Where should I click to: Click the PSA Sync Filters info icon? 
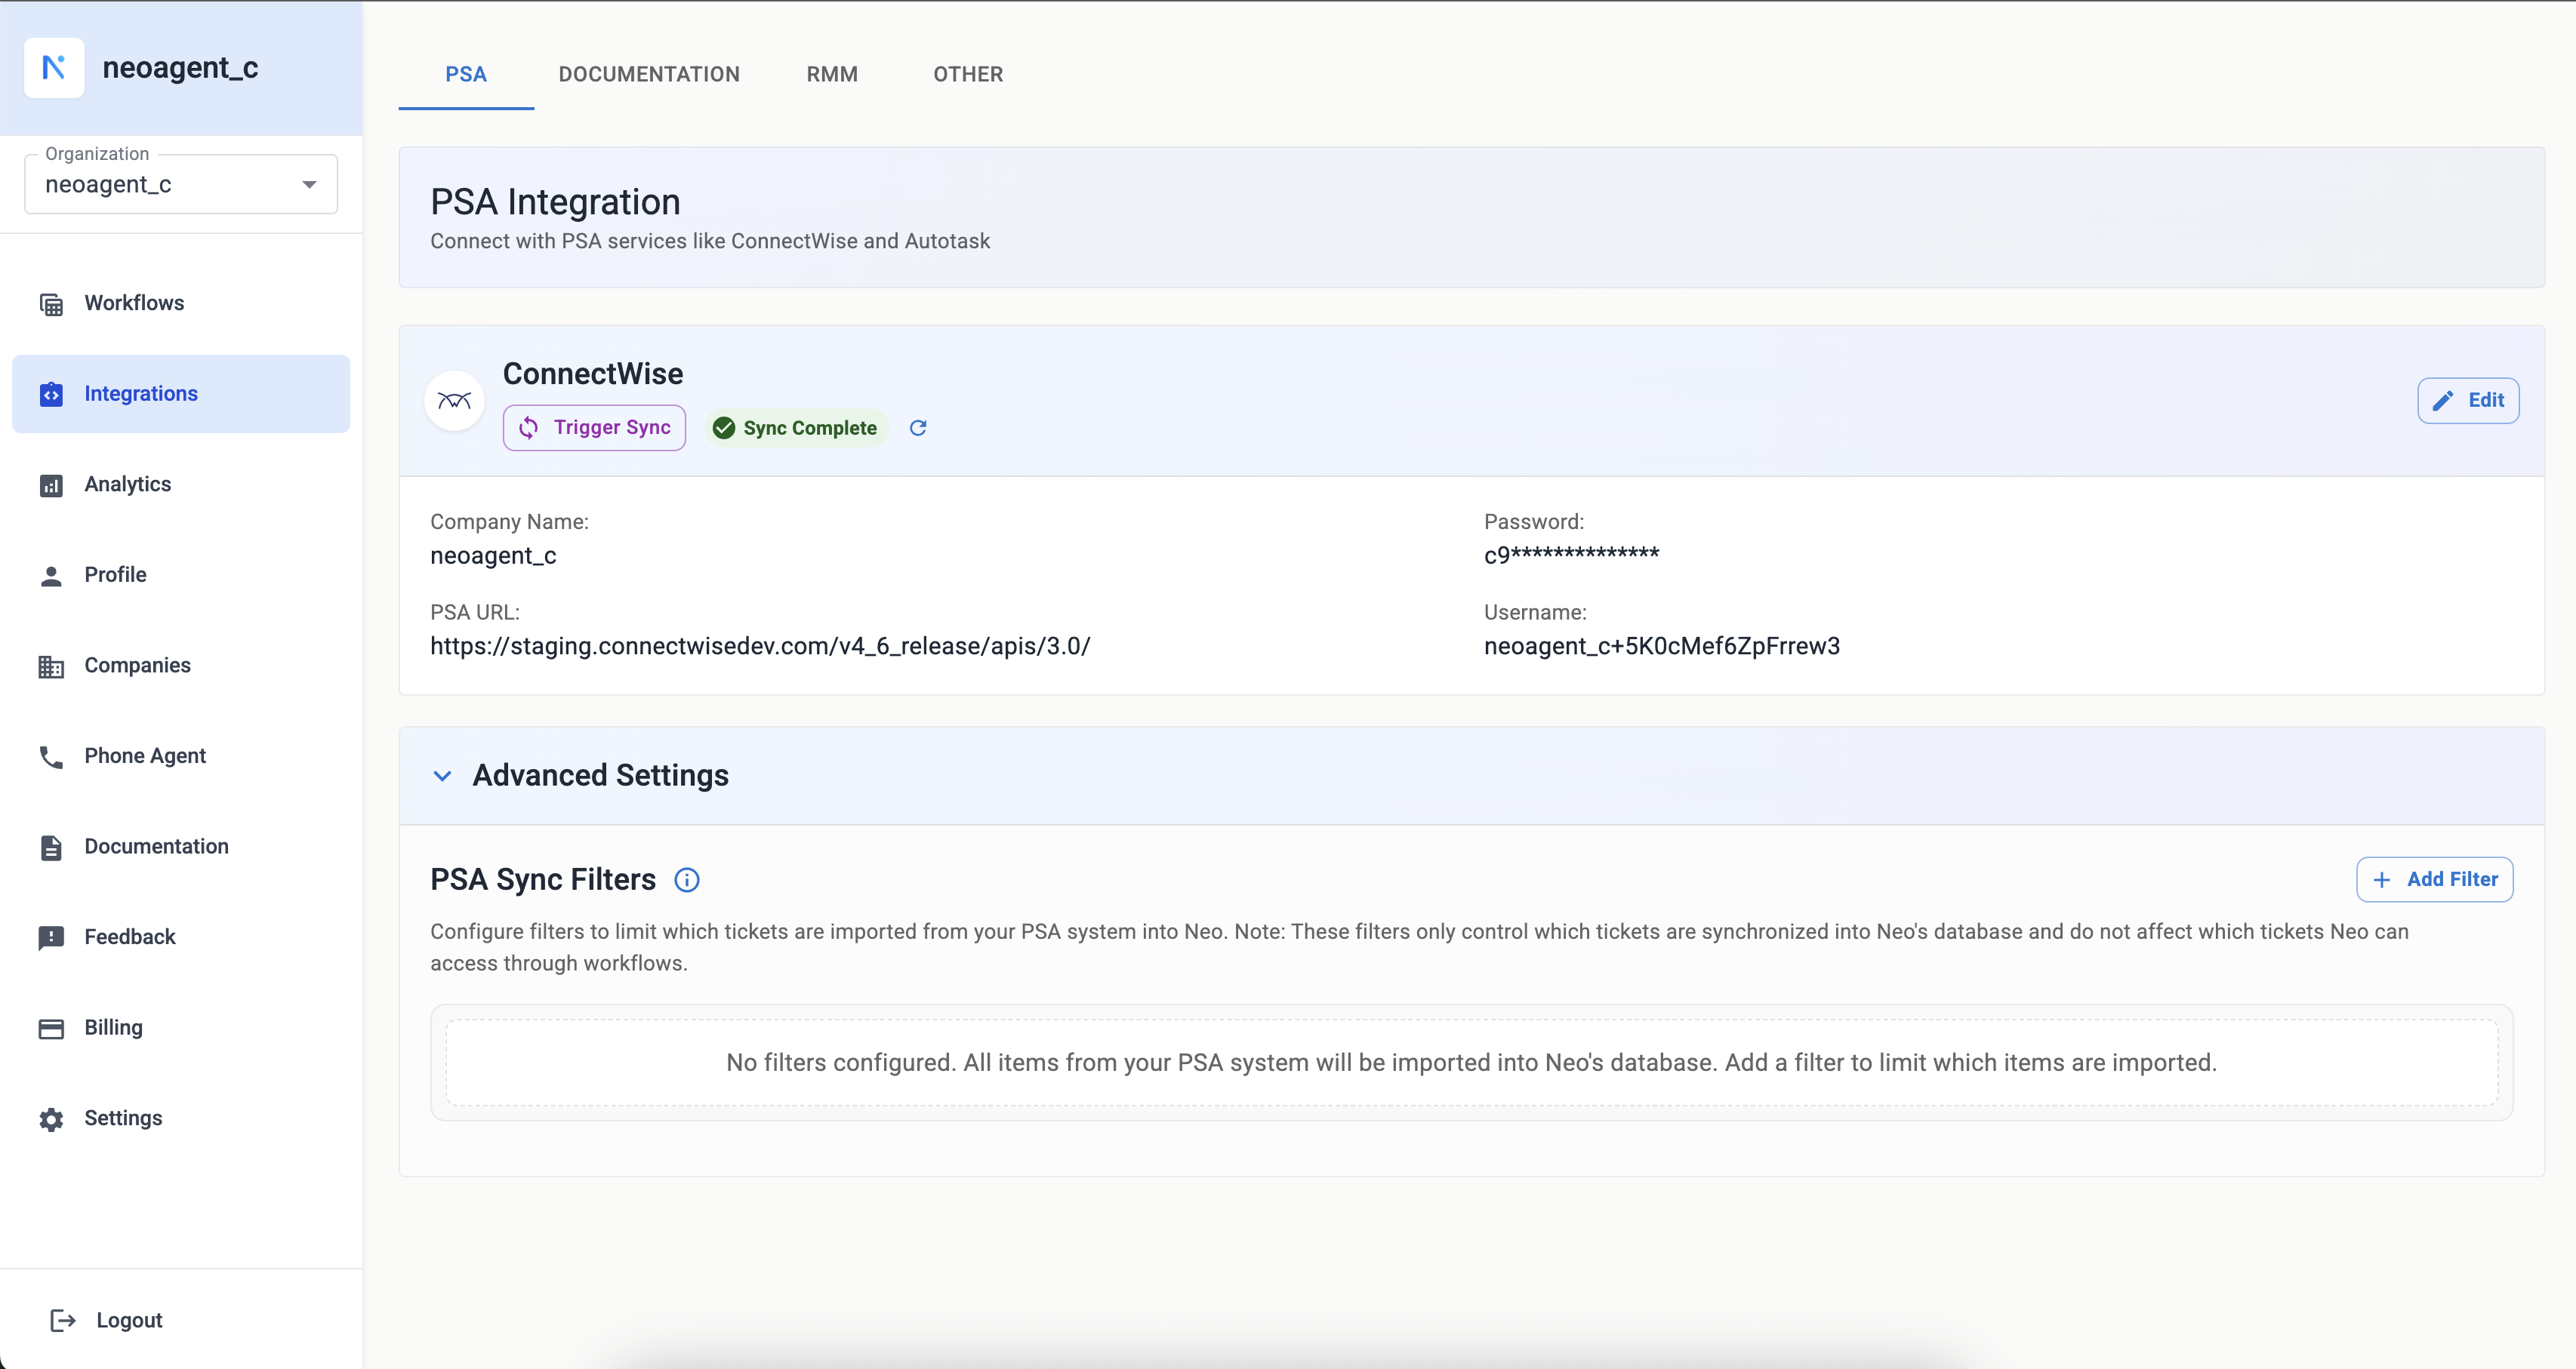coord(687,879)
